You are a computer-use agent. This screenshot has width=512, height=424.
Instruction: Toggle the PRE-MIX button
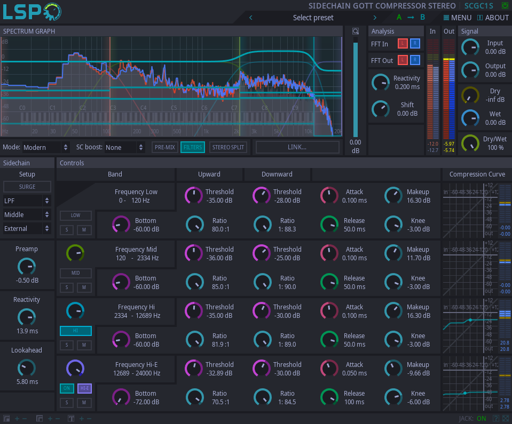165,147
